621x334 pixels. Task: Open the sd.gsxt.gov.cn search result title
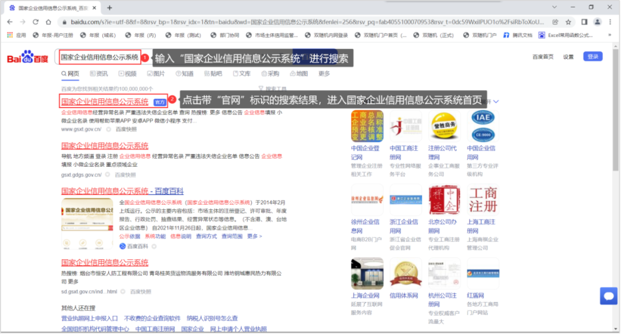pos(105,262)
